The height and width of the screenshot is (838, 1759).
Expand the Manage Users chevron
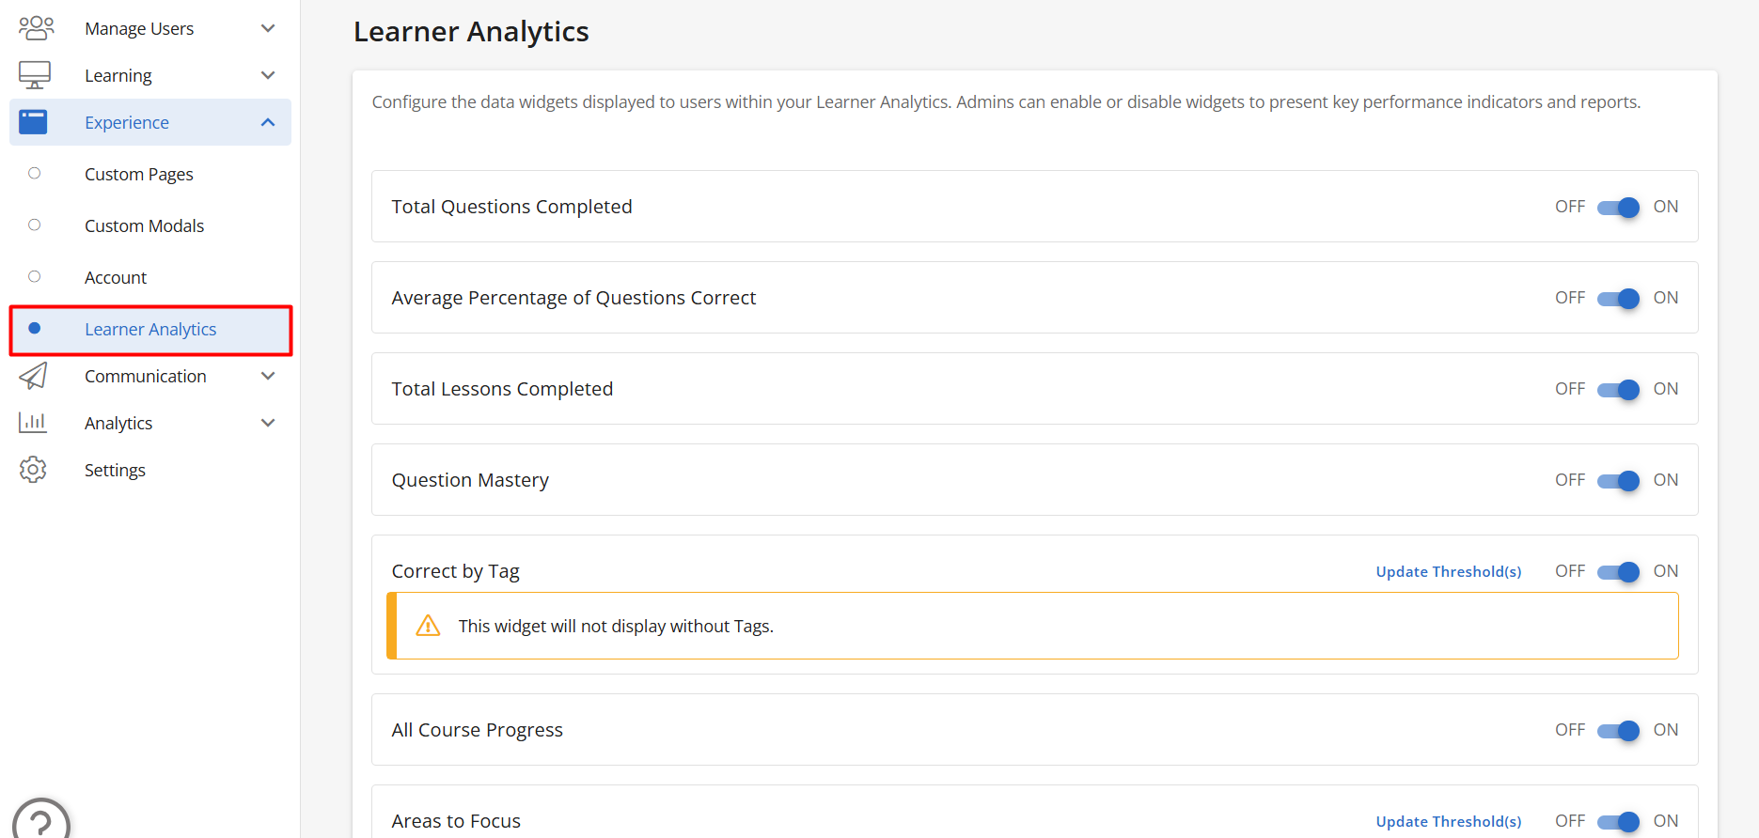tap(268, 28)
